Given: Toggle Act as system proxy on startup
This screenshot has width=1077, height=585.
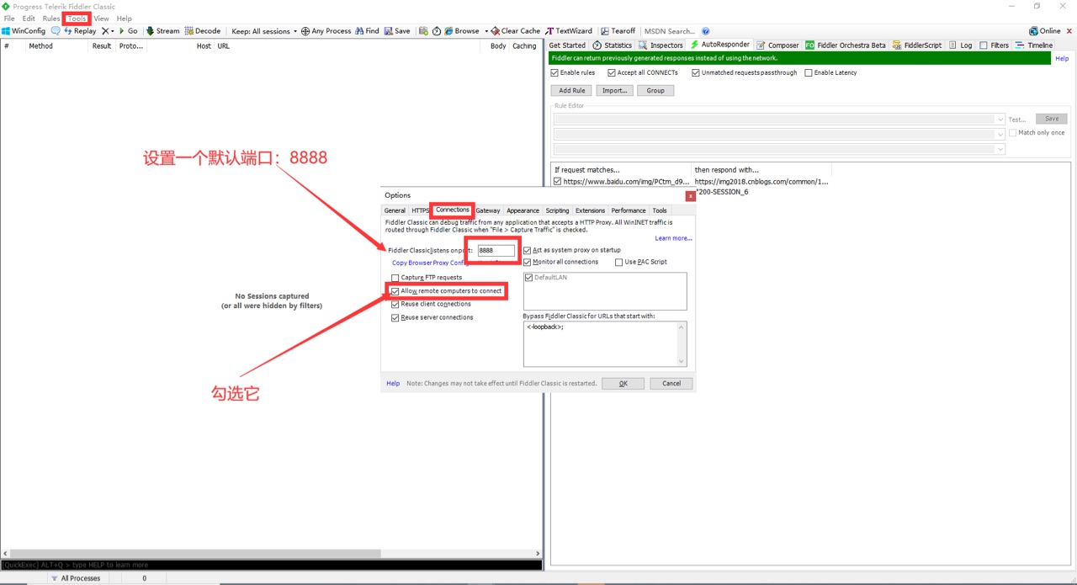Looking at the screenshot, I should click(528, 250).
